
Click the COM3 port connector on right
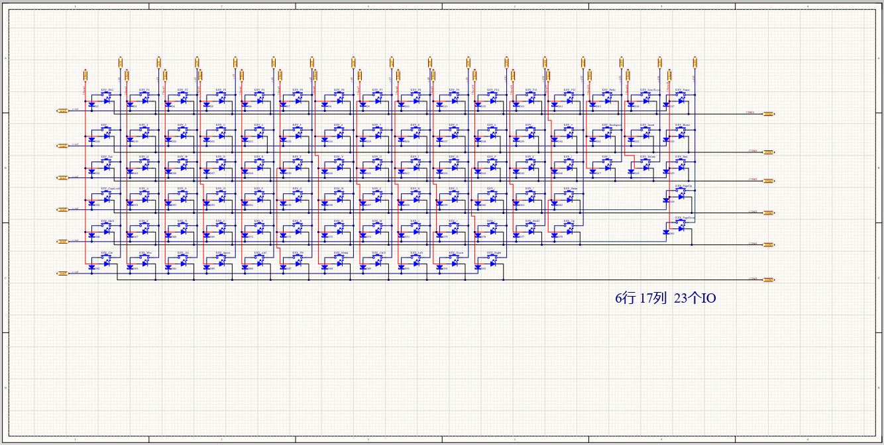click(768, 213)
